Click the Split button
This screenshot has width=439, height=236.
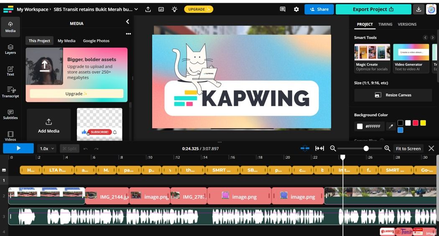point(69,148)
